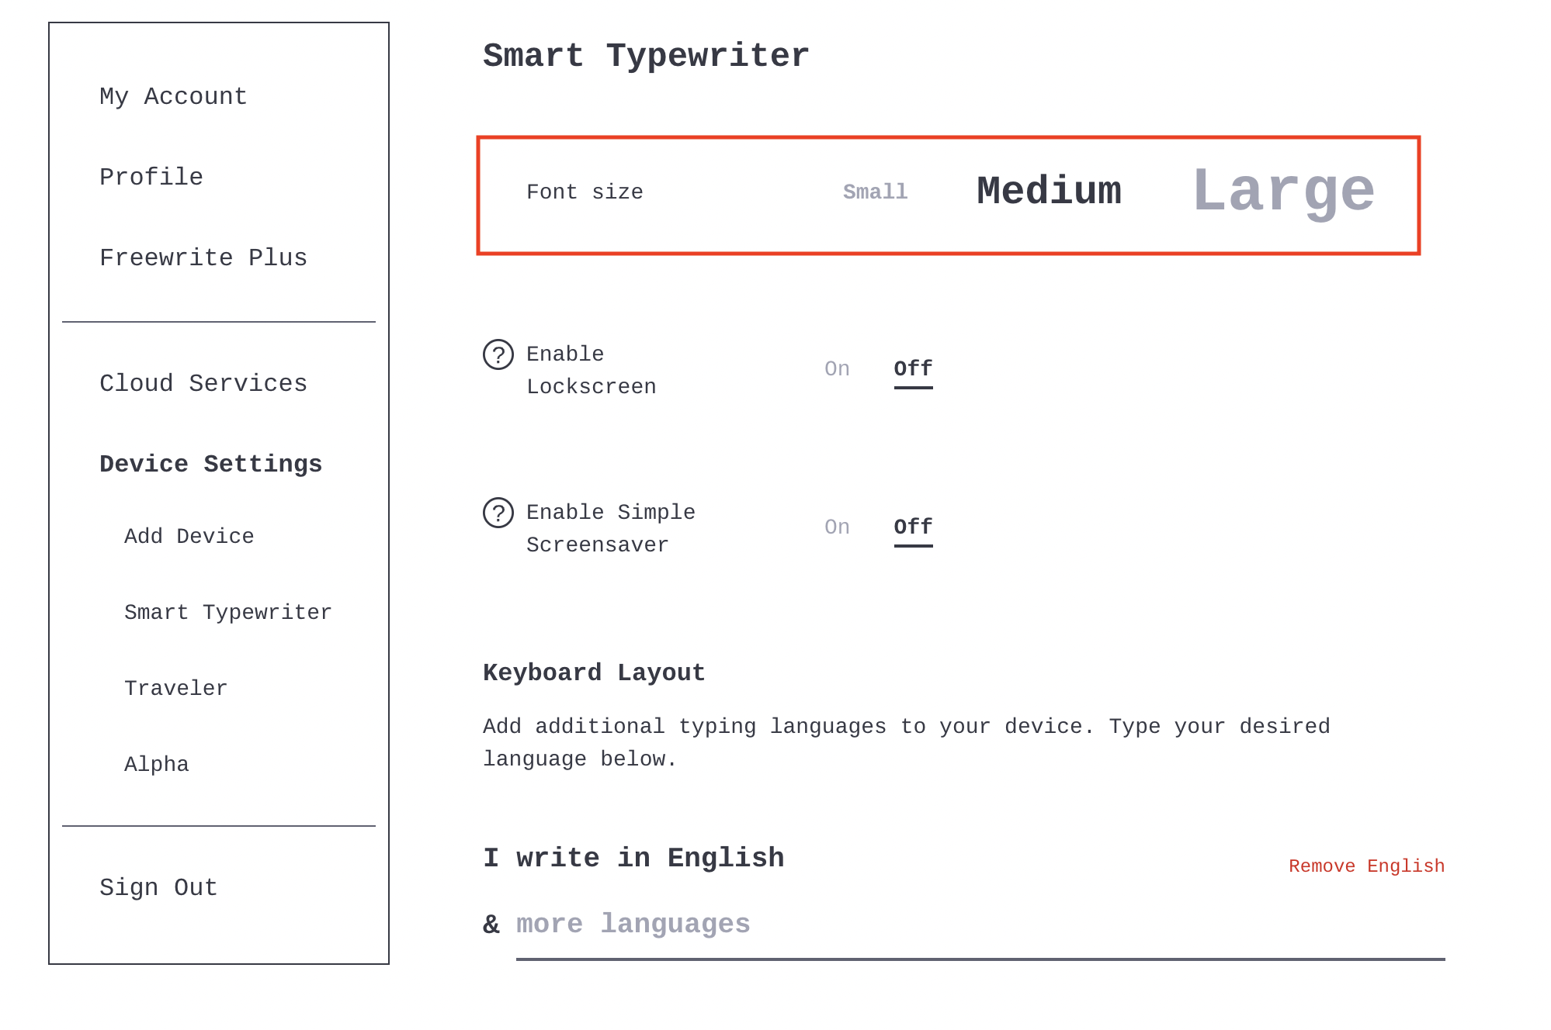Click the 'Add additional typing languages' description
The height and width of the screenshot is (1030, 1551).
[x=907, y=742]
